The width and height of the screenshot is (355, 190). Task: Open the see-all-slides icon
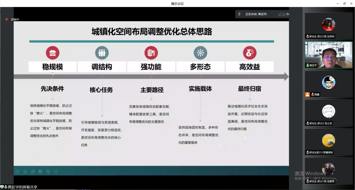(x=40, y=172)
